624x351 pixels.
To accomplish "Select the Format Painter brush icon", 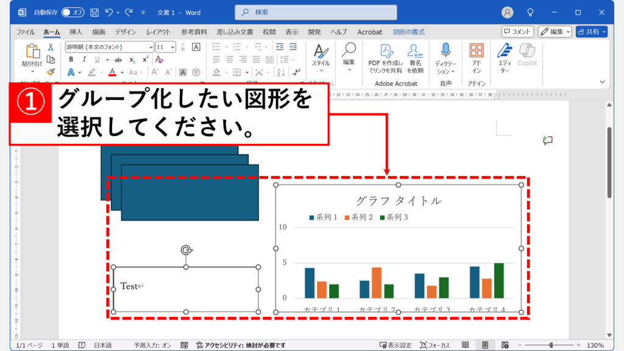I will (51, 72).
